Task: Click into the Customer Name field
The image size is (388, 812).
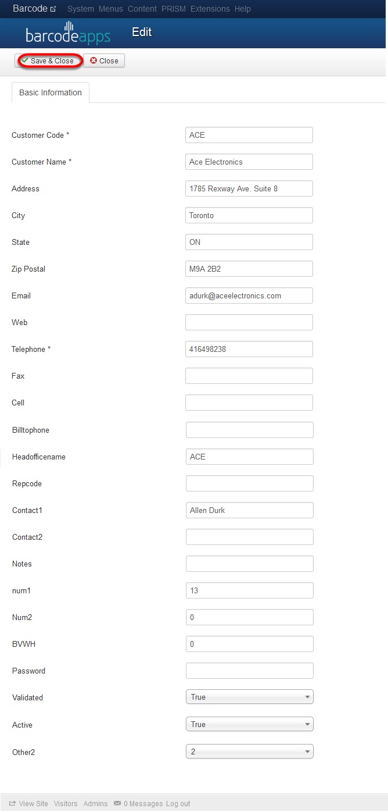Action: (249, 162)
